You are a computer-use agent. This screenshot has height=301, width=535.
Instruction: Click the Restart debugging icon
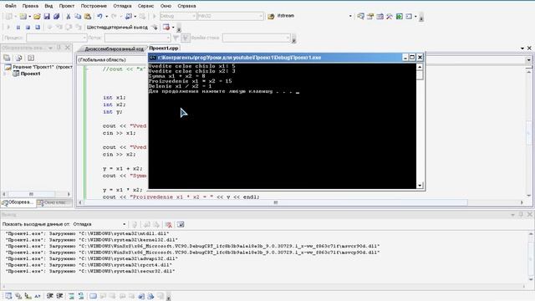tap(38, 28)
